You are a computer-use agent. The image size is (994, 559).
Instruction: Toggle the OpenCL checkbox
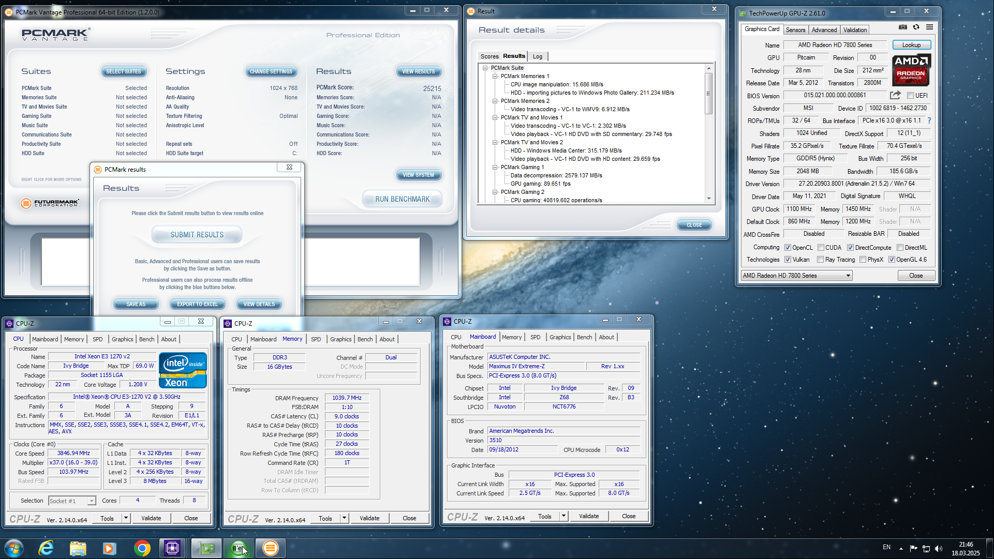point(788,248)
